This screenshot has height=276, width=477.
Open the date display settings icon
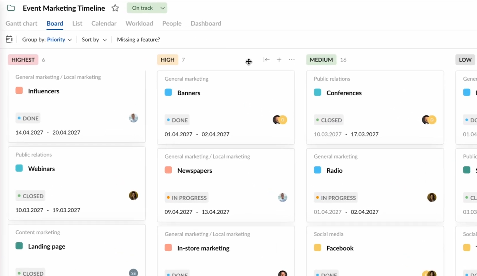pyautogui.click(x=9, y=39)
